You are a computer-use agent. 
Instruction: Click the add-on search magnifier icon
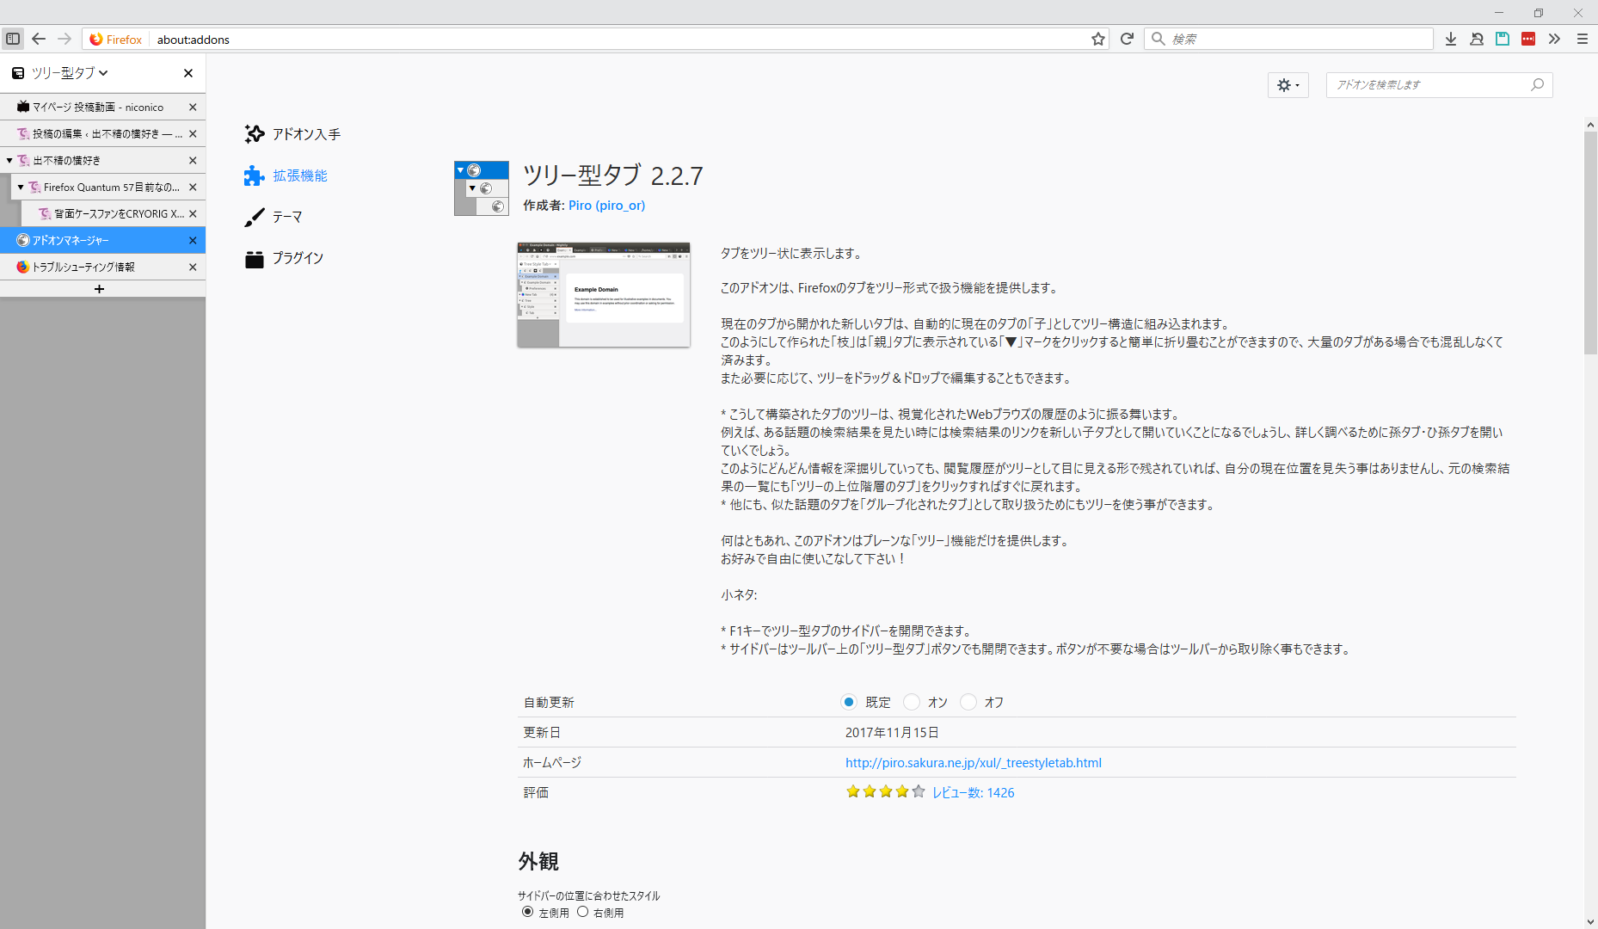1538,84
